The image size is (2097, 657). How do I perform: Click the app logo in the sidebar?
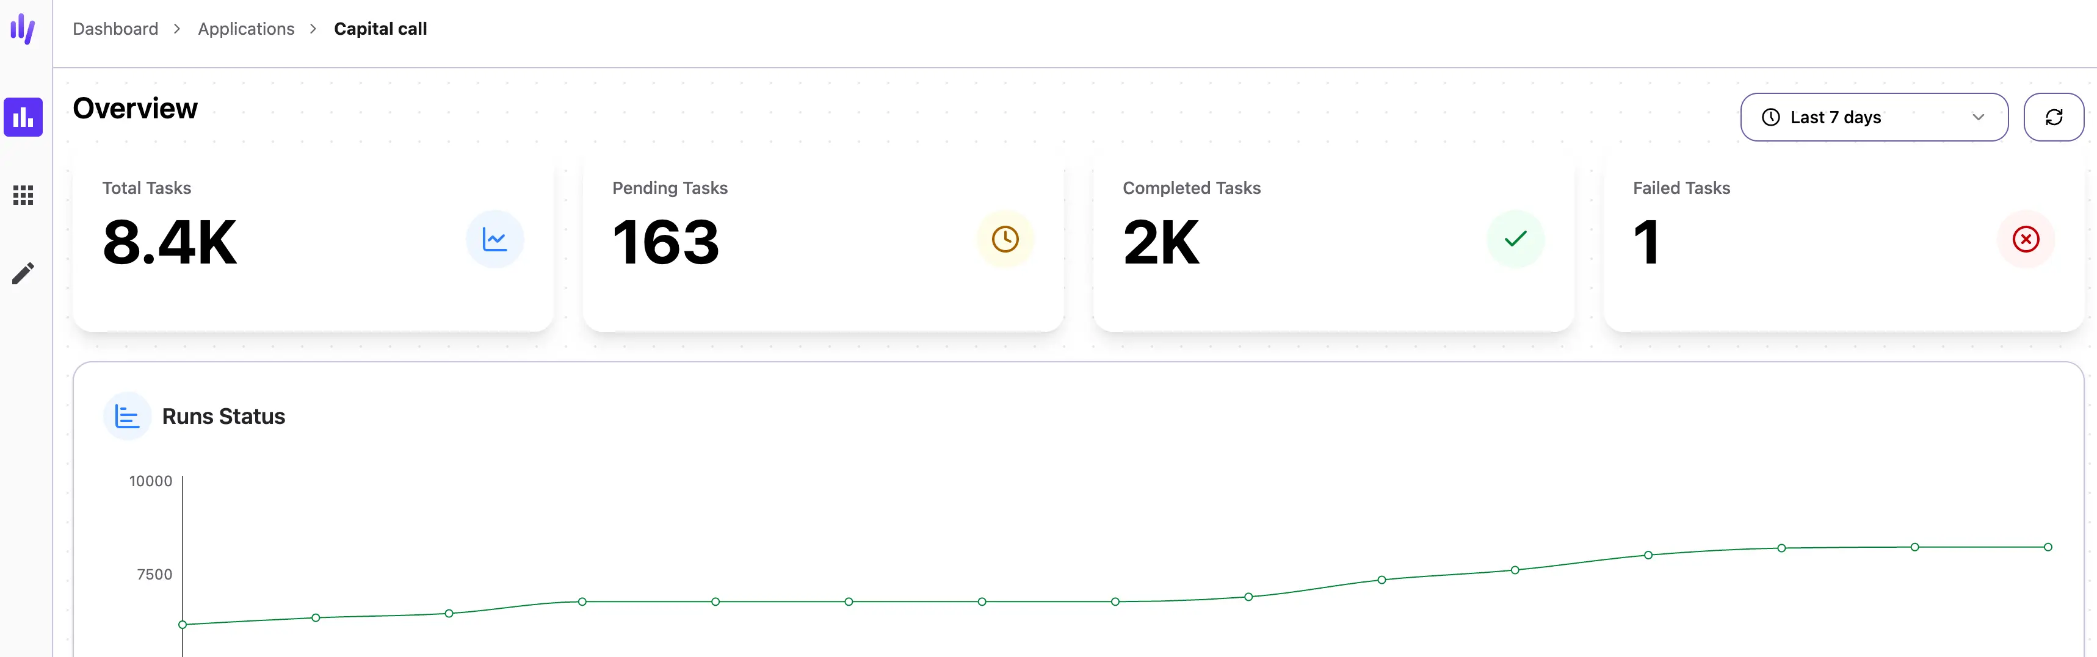pos(23,29)
